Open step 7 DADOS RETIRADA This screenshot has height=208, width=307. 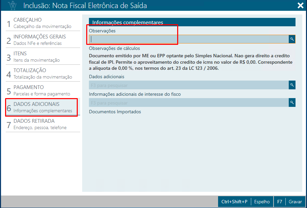pos(43,124)
